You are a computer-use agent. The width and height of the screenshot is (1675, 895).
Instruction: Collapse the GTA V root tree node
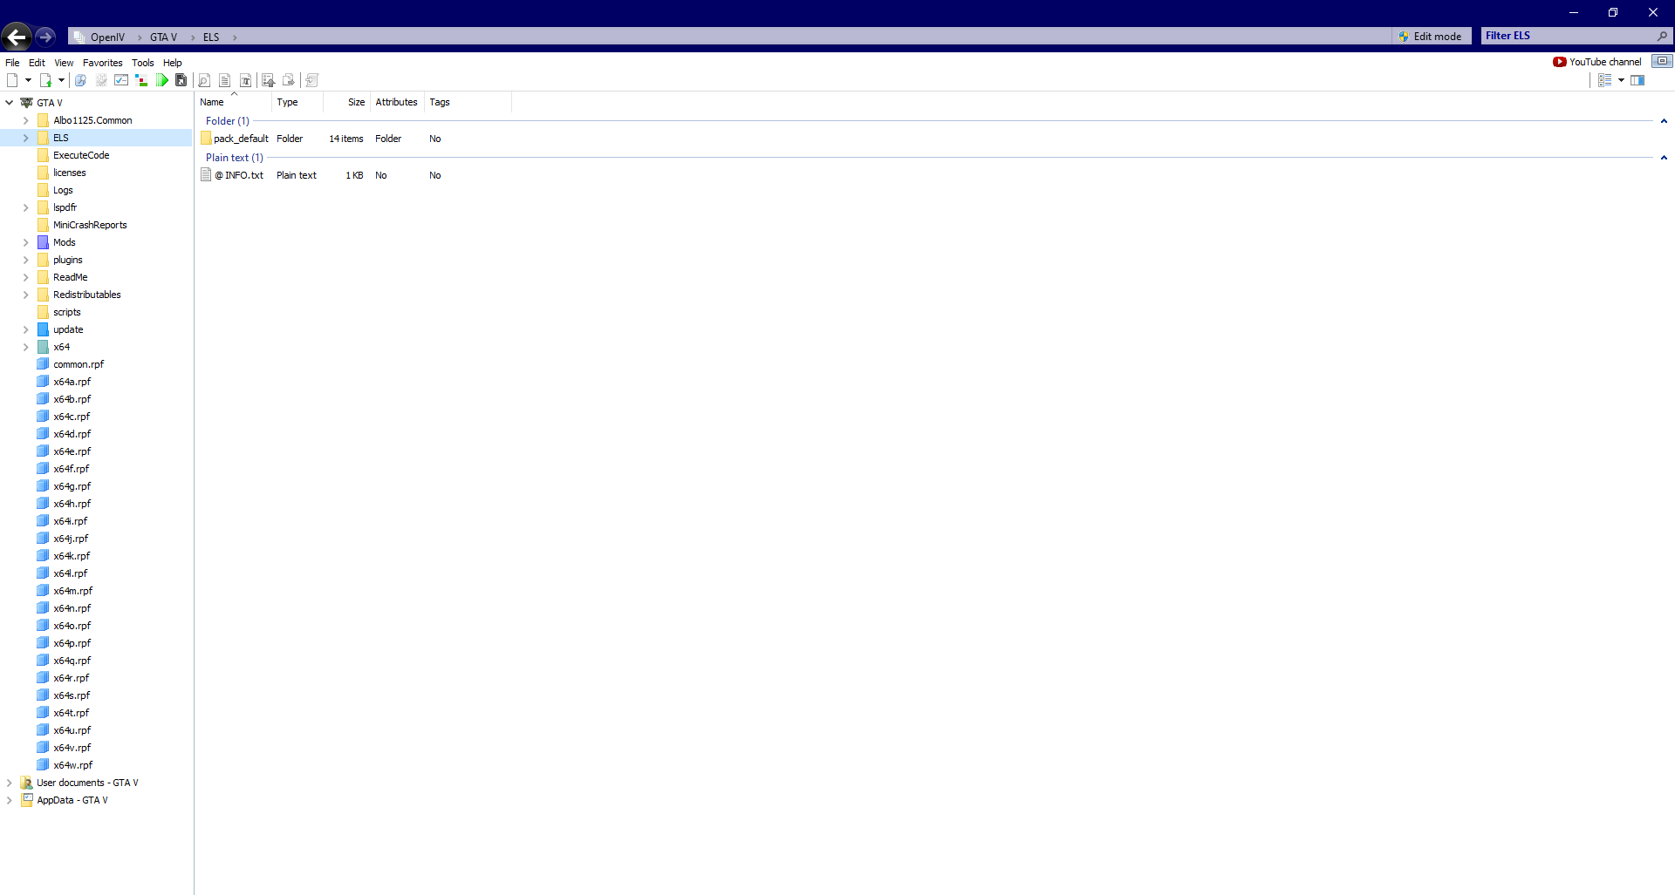(10, 103)
